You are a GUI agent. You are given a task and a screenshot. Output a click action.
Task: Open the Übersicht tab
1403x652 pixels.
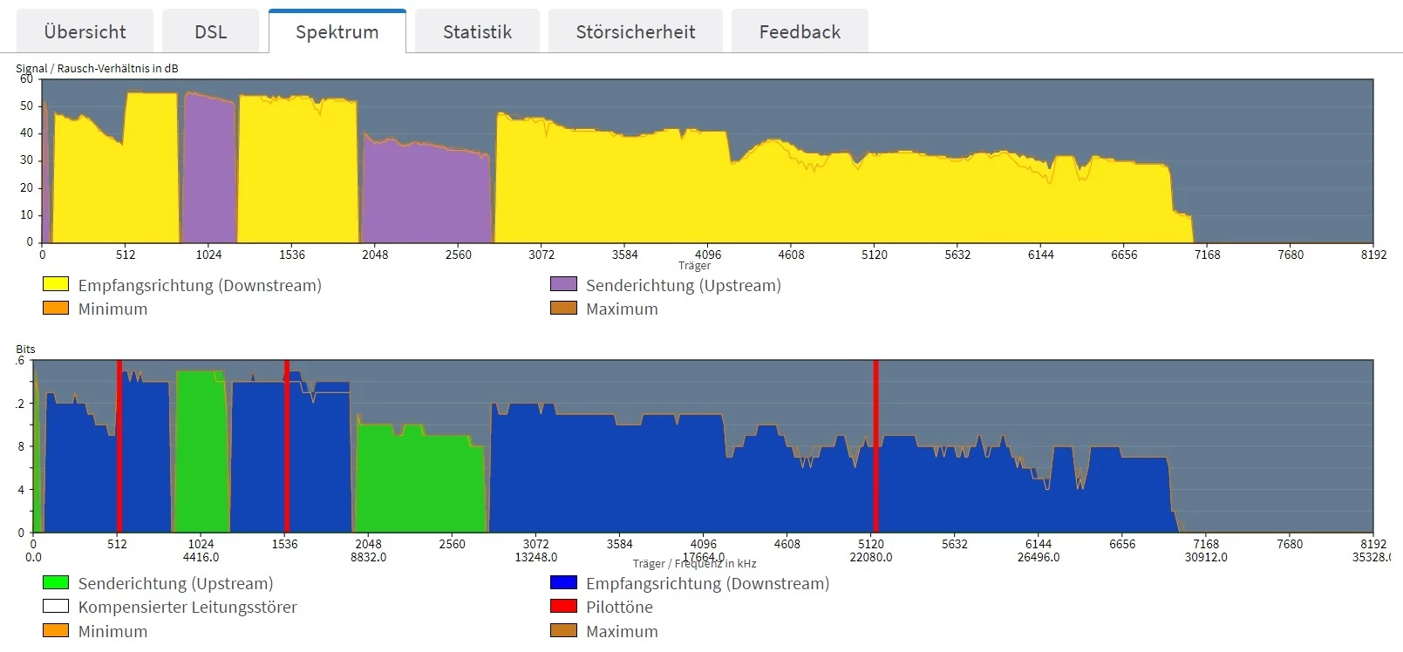(x=85, y=31)
